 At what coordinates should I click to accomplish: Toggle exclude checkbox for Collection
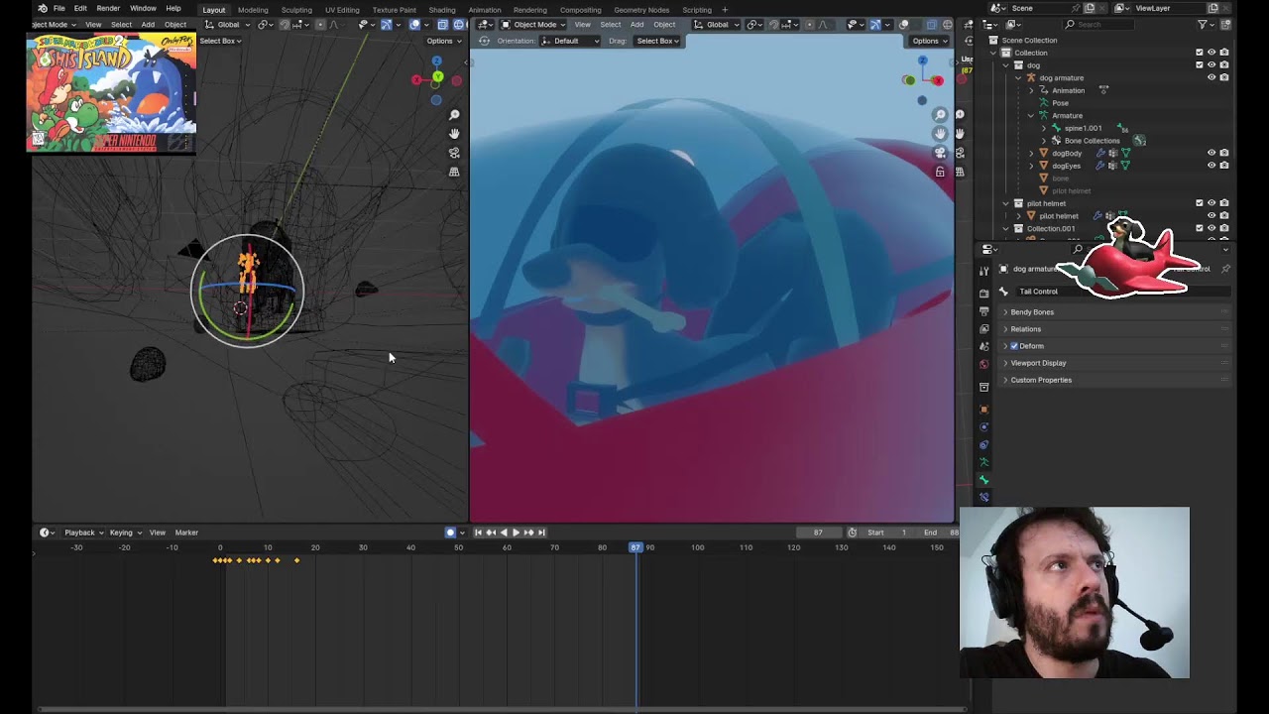[x=1199, y=53]
